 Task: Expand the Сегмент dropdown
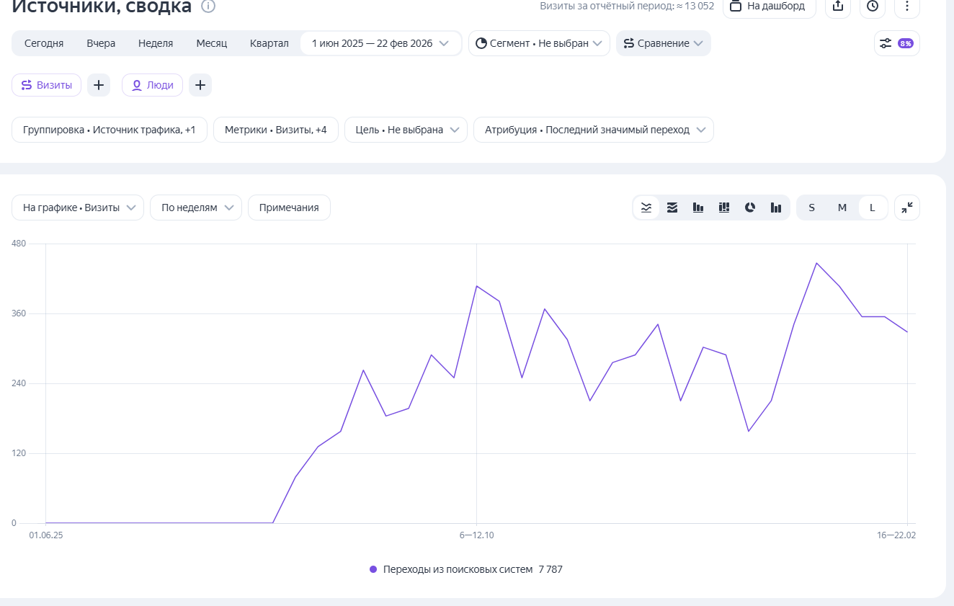[539, 43]
